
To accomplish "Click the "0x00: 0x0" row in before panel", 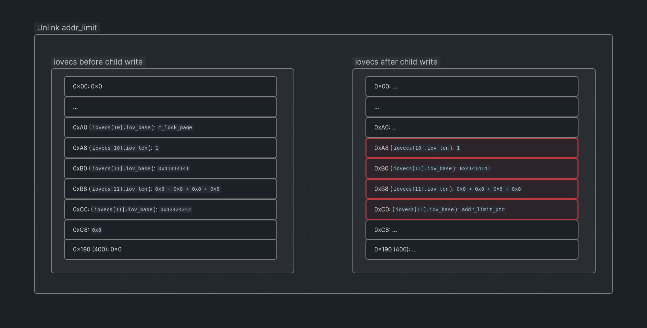I will click(170, 86).
